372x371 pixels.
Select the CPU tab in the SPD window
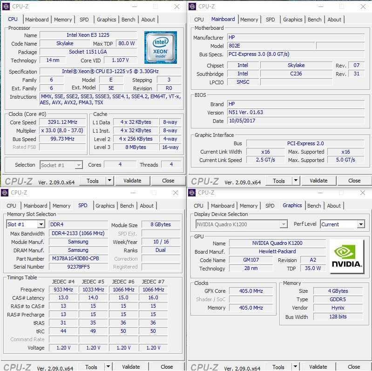pyautogui.click(x=11, y=206)
